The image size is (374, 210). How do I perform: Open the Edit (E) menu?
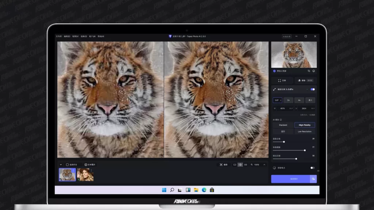tap(67, 36)
